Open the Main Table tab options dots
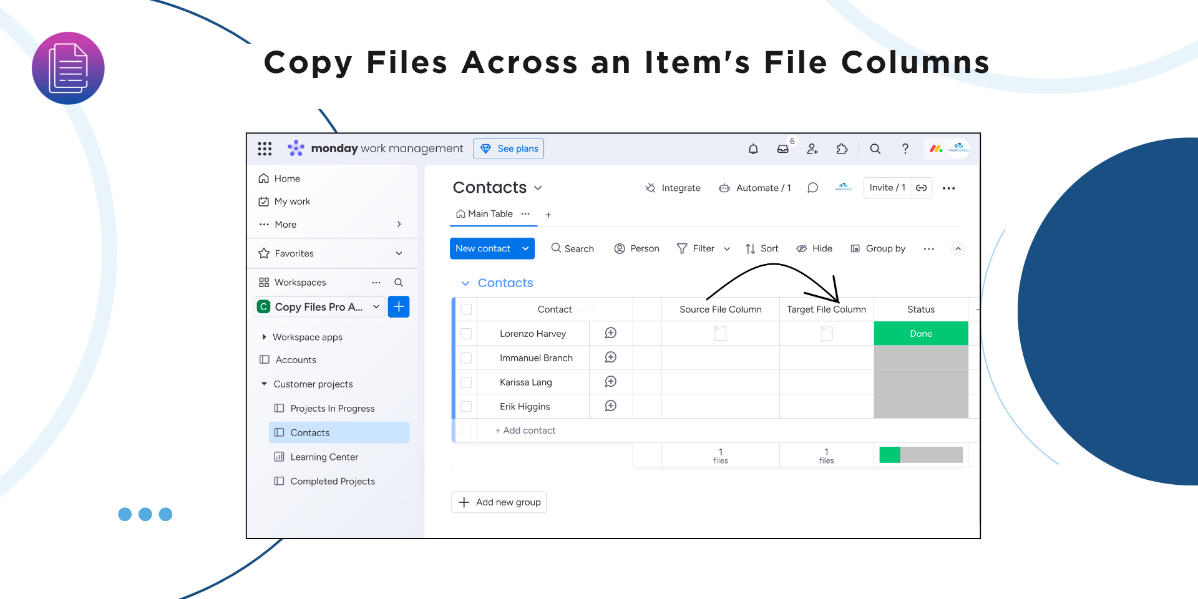The width and height of the screenshot is (1198, 599). point(525,213)
